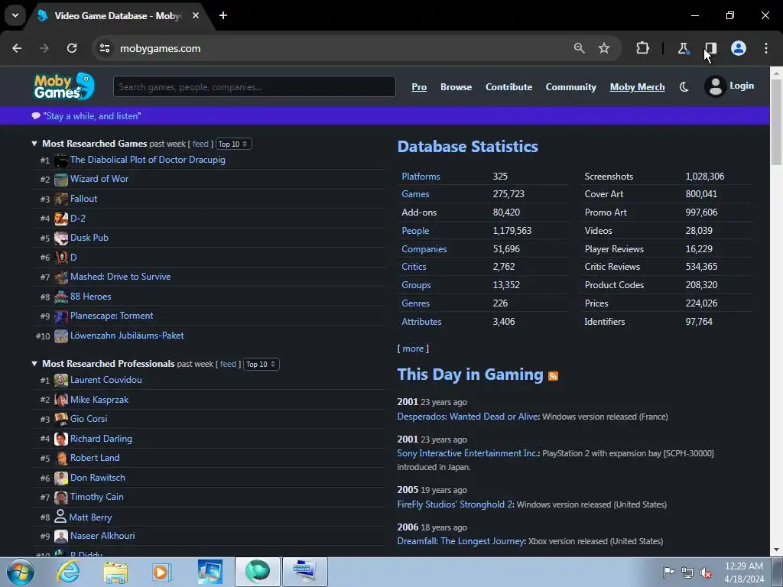Click the Chrome address bar URL
This screenshot has width=783, height=587.
(x=161, y=48)
